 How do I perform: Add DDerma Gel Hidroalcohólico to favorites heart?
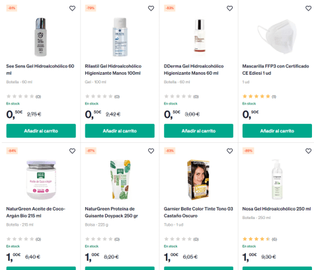[229, 9]
